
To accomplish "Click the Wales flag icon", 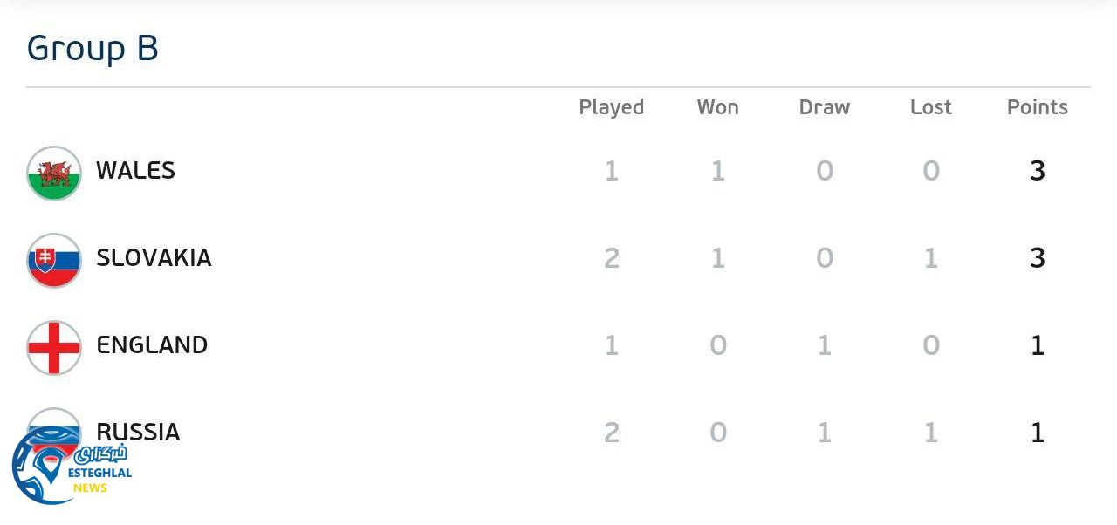I will pos(54,174).
